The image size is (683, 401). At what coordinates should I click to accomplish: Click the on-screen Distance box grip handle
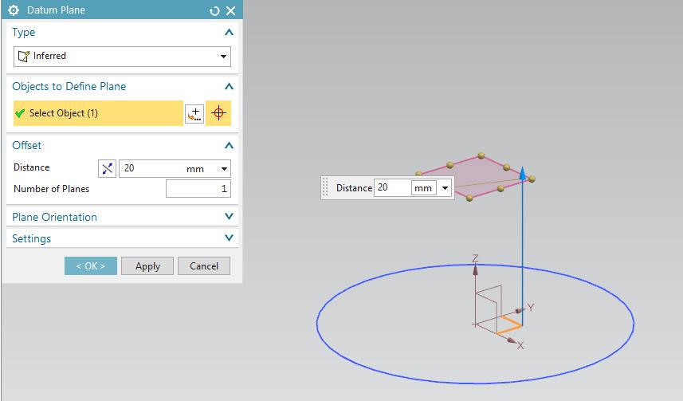(325, 187)
